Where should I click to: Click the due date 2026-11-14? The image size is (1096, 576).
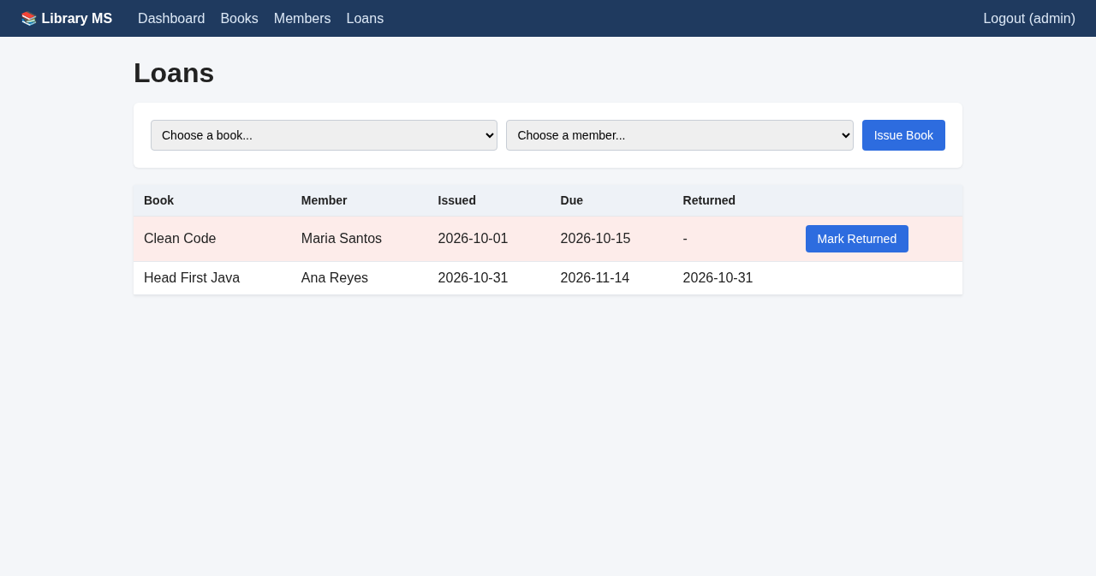[x=595, y=278]
